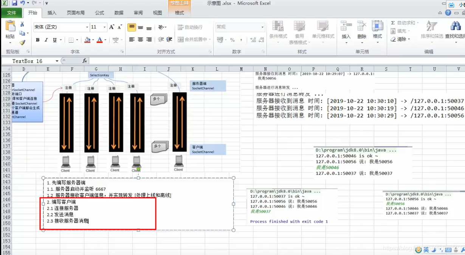Screen dimensions: 465x255
Task: Customize quick access toolbar dropdown arrow
Action: coord(46,3)
